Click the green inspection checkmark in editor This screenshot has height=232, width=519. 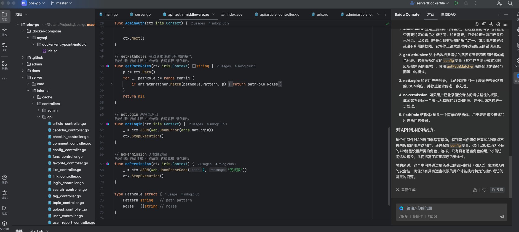pos(387,24)
